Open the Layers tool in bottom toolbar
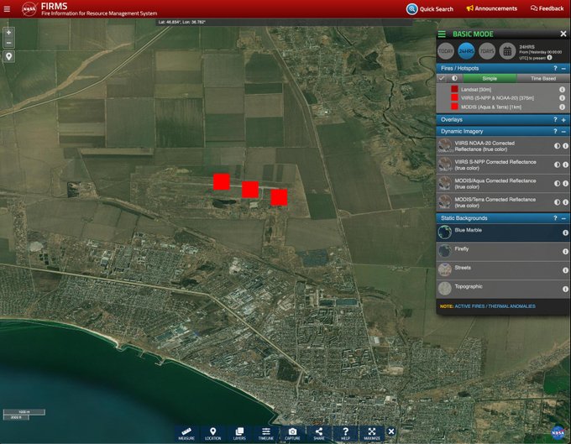This screenshot has width=571, height=444. point(239,434)
